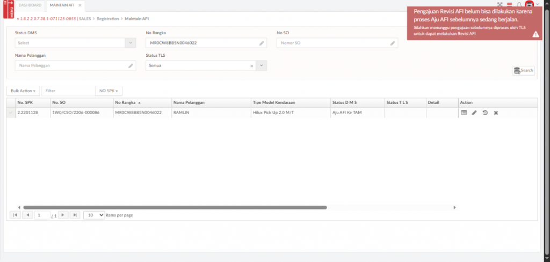Screen dimensions: 550x262
Task: Open the Bulk Action dropdown
Action: coord(23,91)
